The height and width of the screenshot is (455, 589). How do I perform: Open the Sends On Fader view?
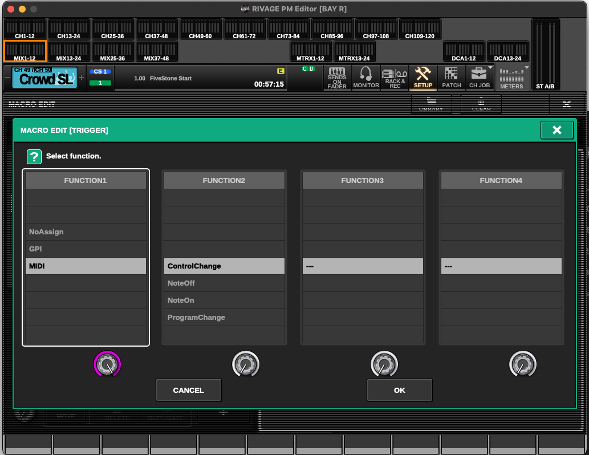(x=337, y=78)
